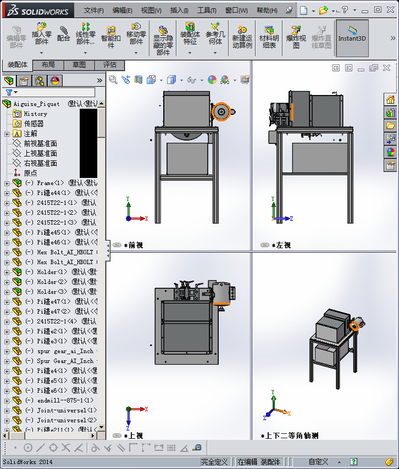This screenshot has width=399, height=469.
Task: Open Design Library icon in task pane
Action: click(390, 113)
